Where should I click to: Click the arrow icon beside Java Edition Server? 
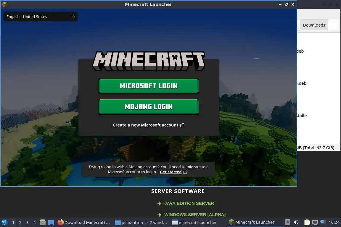[160, 203]
